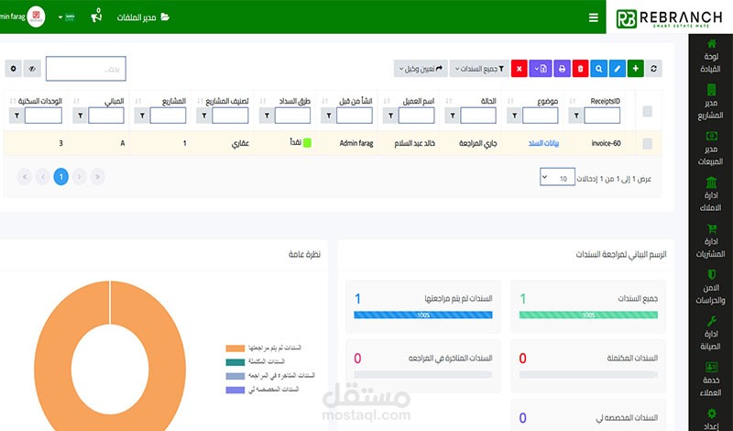Click pagination page 1 button
The image size is (733, 431).
click(60, 177)
